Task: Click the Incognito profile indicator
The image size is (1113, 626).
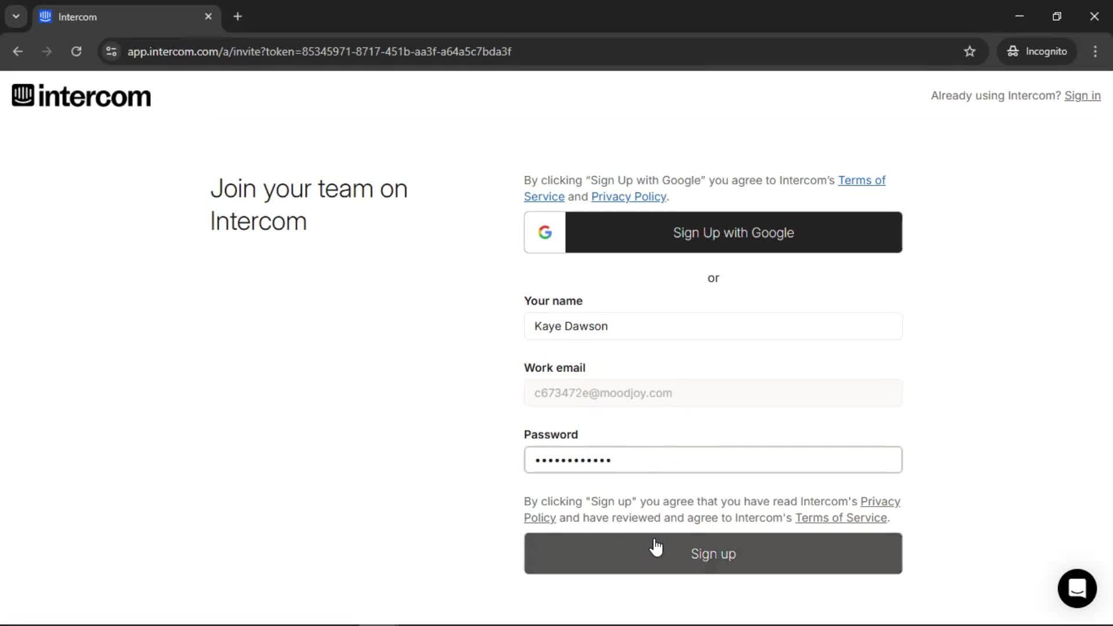Action: tap(1037, 52)
